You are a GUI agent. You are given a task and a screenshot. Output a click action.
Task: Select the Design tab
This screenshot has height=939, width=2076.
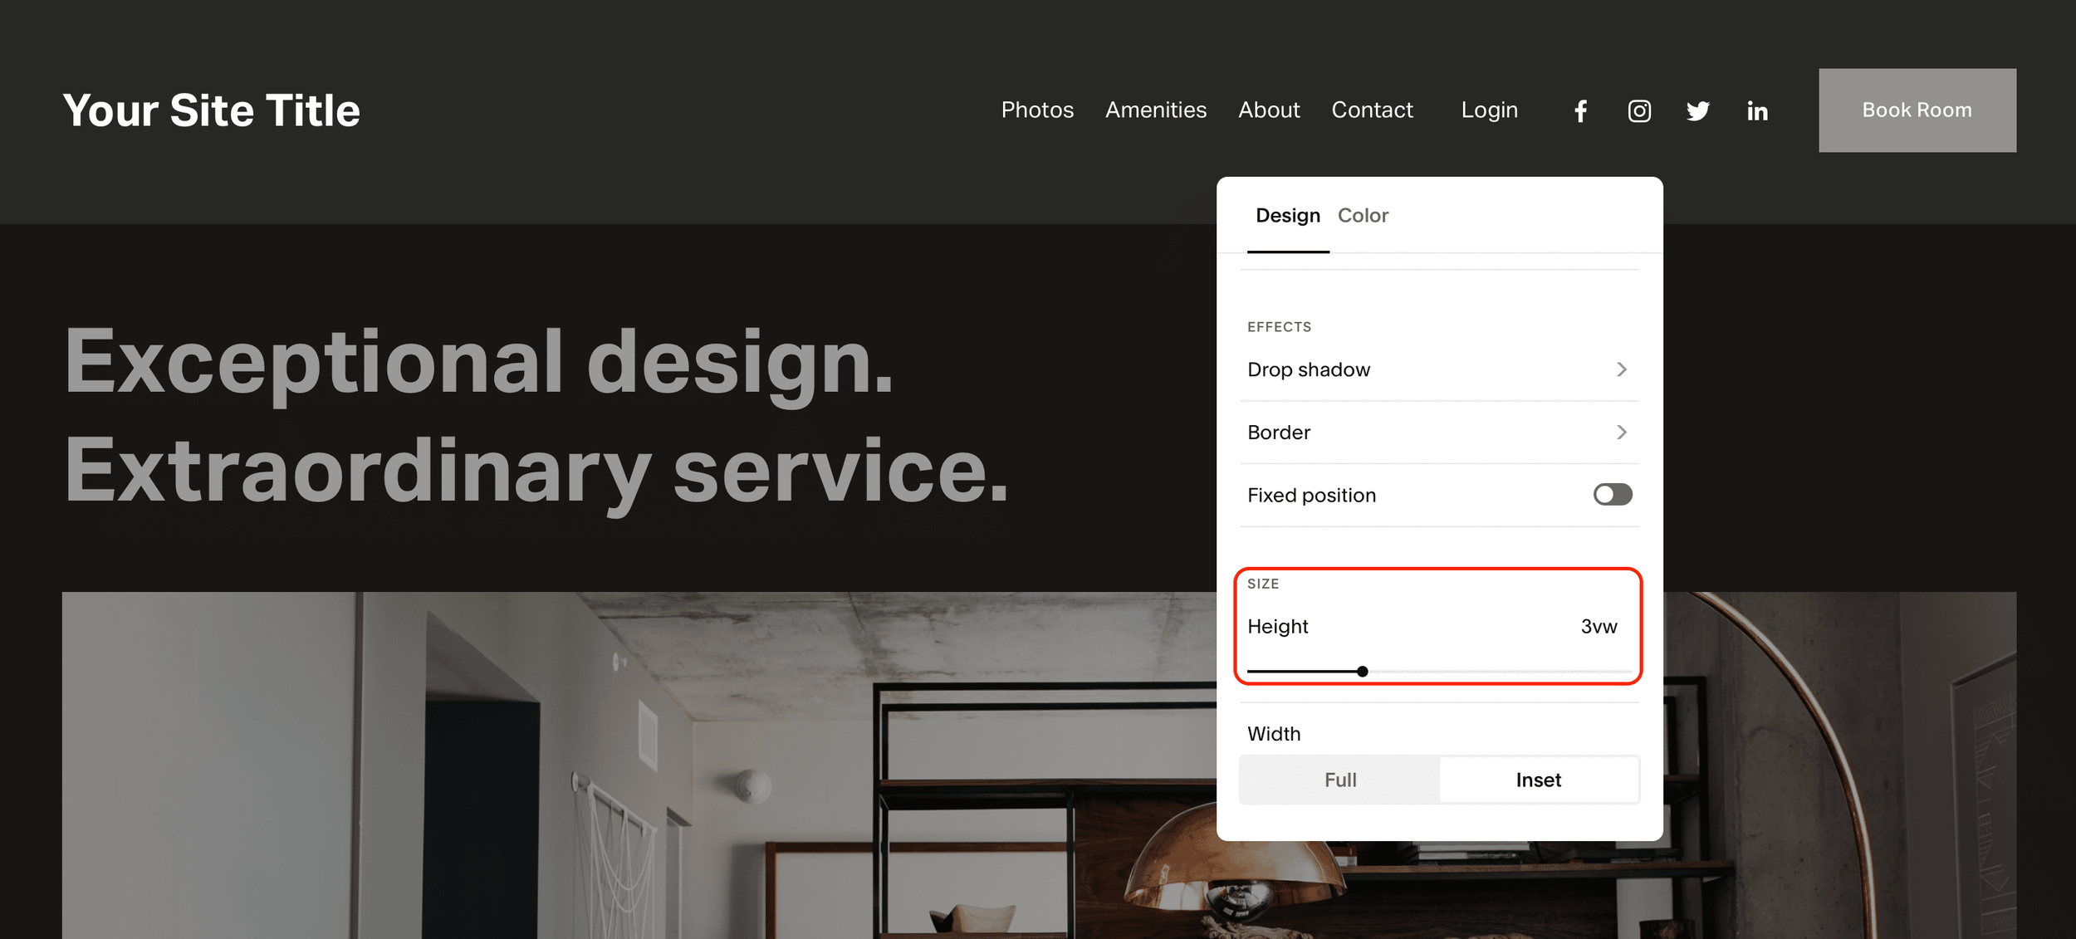(x=1287, y=215)
